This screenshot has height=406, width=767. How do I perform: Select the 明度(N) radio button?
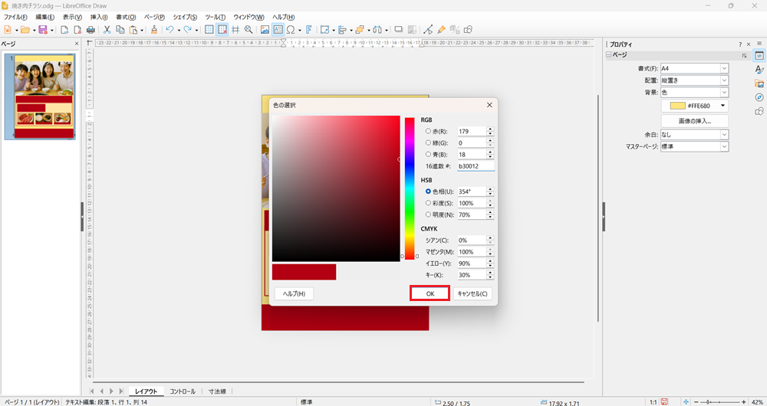428,214
